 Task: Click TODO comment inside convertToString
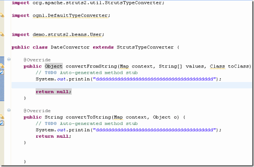coord(87,124)
